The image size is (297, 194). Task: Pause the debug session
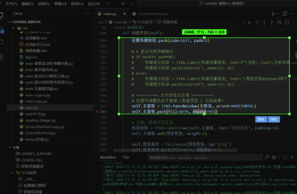(x=250, y=23)
